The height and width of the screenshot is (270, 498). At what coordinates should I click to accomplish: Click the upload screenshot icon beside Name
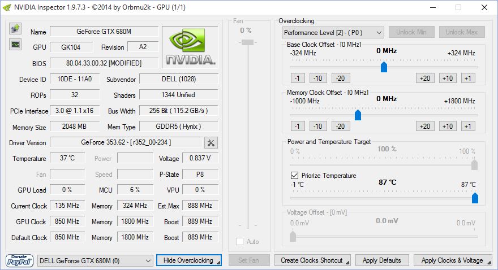point(15,28)
